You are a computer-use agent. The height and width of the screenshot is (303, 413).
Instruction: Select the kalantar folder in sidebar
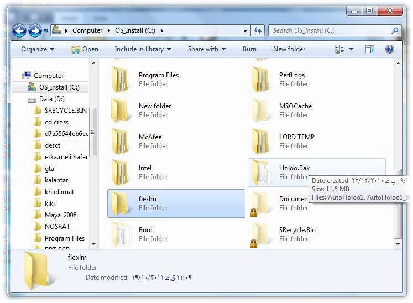coord(56,180)
